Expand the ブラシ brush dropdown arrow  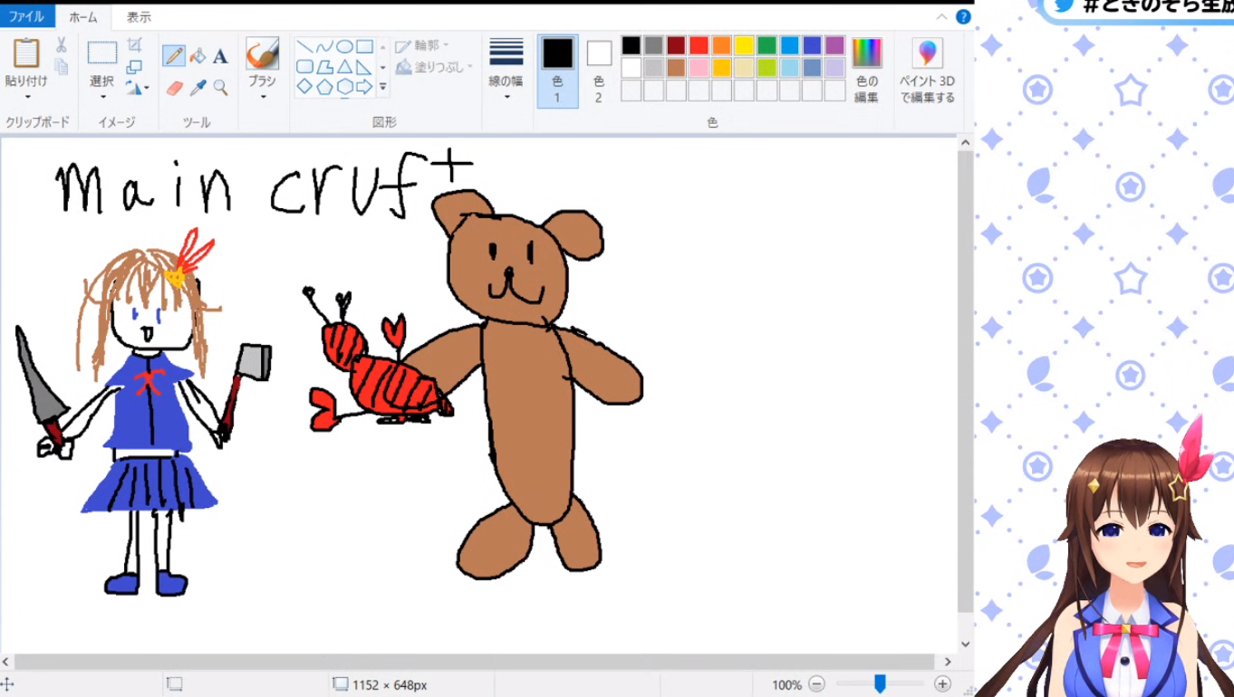[x=262, y=97]
